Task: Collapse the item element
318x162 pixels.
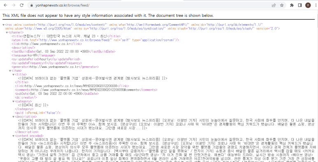Action: [10, 71]
